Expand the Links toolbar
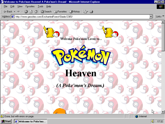Screen dimensions: 165x124 [x=163, y=16]
